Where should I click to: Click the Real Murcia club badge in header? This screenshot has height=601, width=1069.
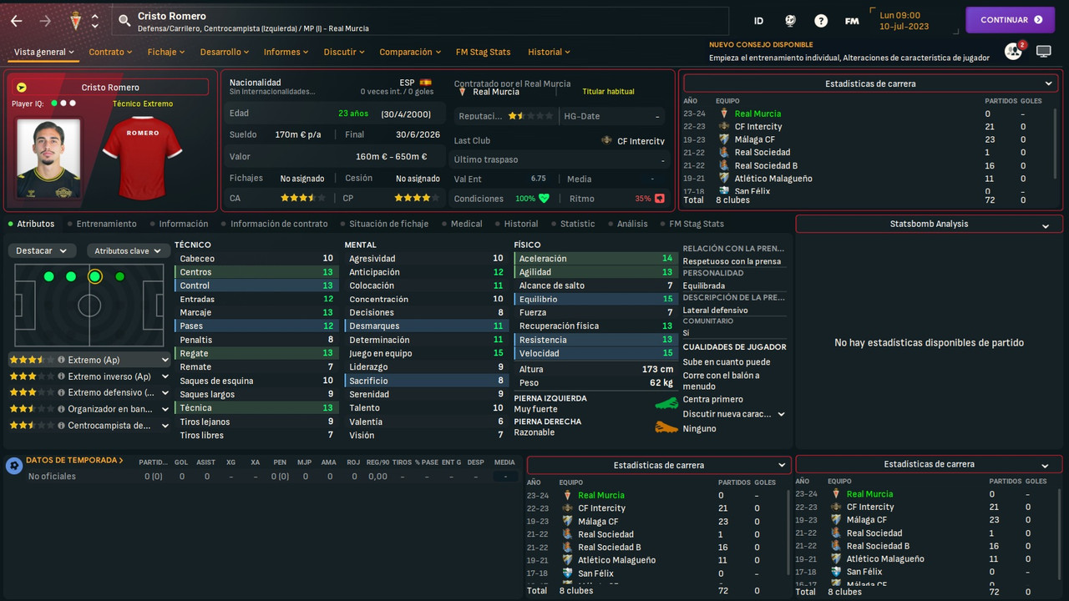coord(75,21)
